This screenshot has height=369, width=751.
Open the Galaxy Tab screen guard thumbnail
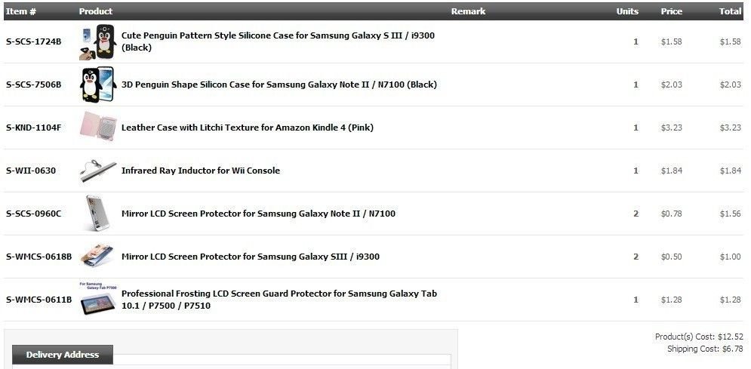coord(97,299)
